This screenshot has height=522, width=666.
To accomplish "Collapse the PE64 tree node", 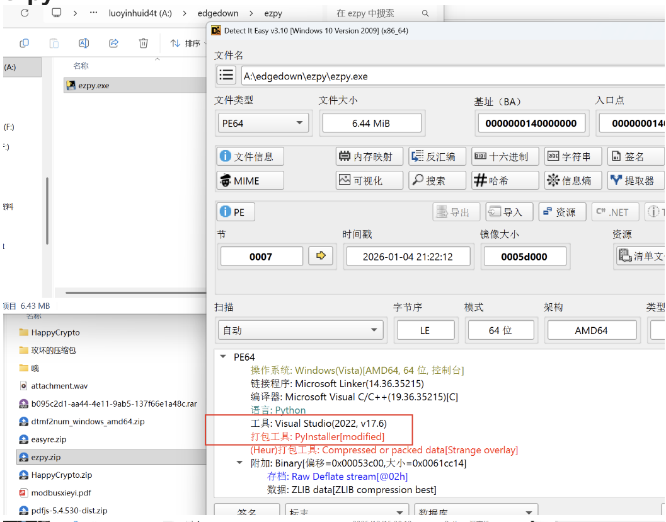I will click(x=222, y=357).
